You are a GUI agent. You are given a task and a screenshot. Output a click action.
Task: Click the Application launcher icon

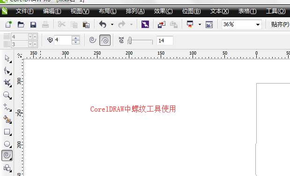pyautogui.click(x=190, y=24)
